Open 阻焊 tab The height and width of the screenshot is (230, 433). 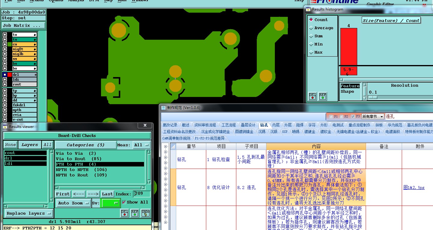pos(300,125)
